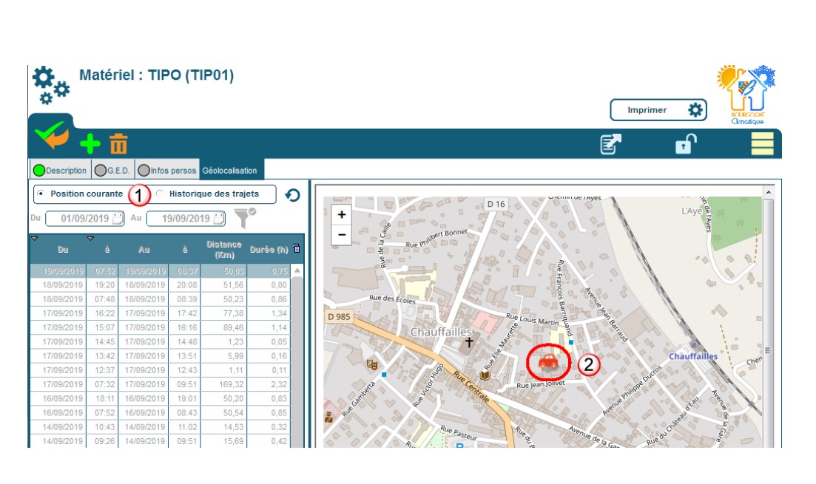This screenshot has width=816, height=484.
Task: Click Durée (h) column header
Action: pyautogui.click(x=269, y=250)
